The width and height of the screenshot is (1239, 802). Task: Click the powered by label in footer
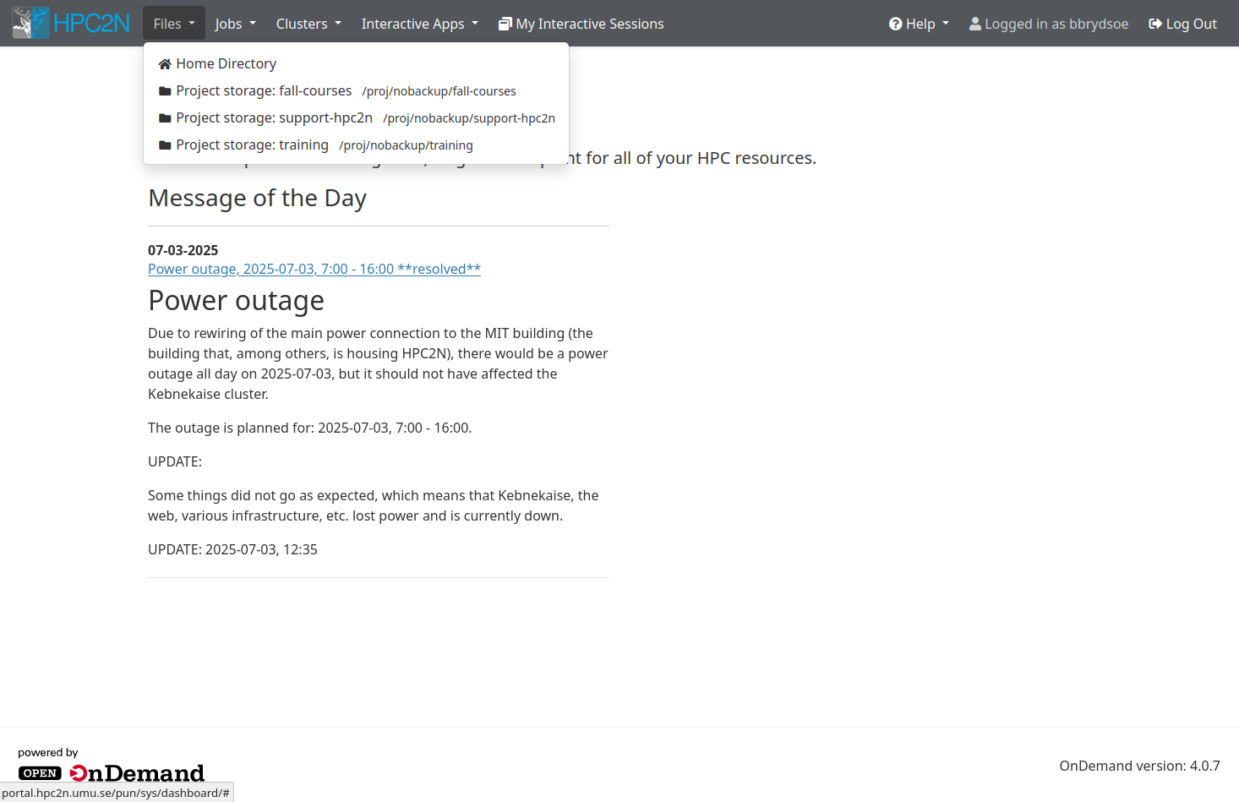tap(48, 752)
